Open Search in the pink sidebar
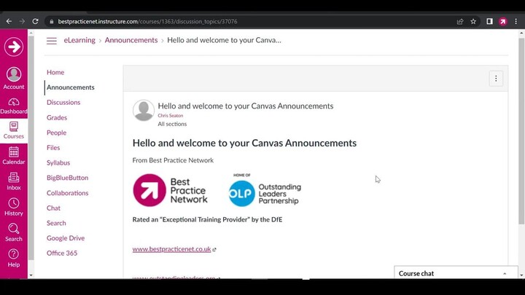The image size is (525, 295). [x=14, y=233]
